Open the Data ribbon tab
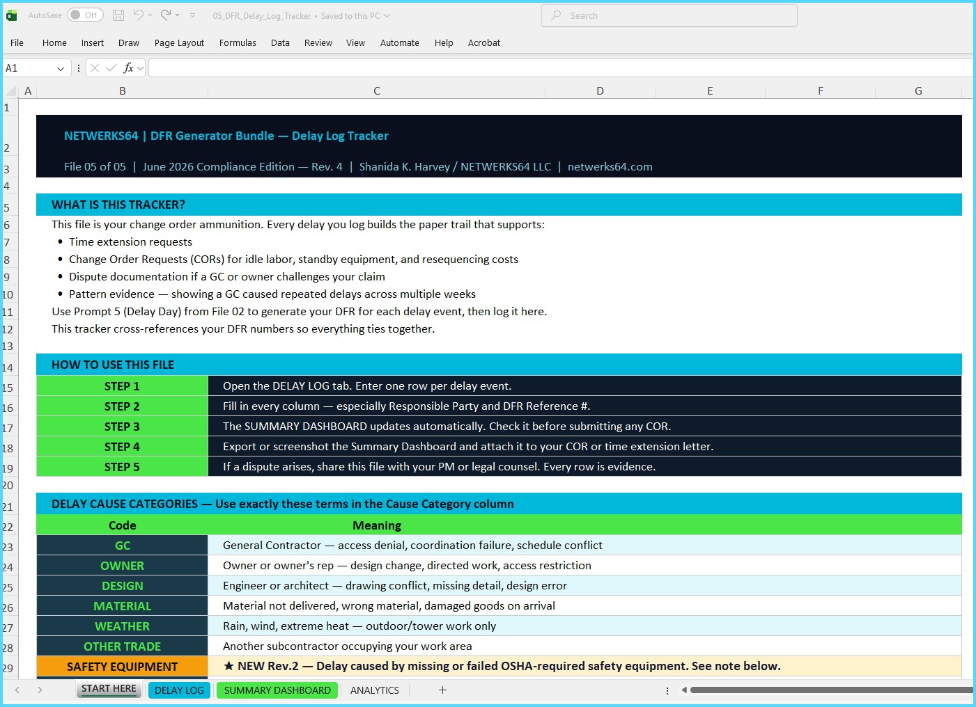Screen dimensions: 976x707 [x=280, y=42]
